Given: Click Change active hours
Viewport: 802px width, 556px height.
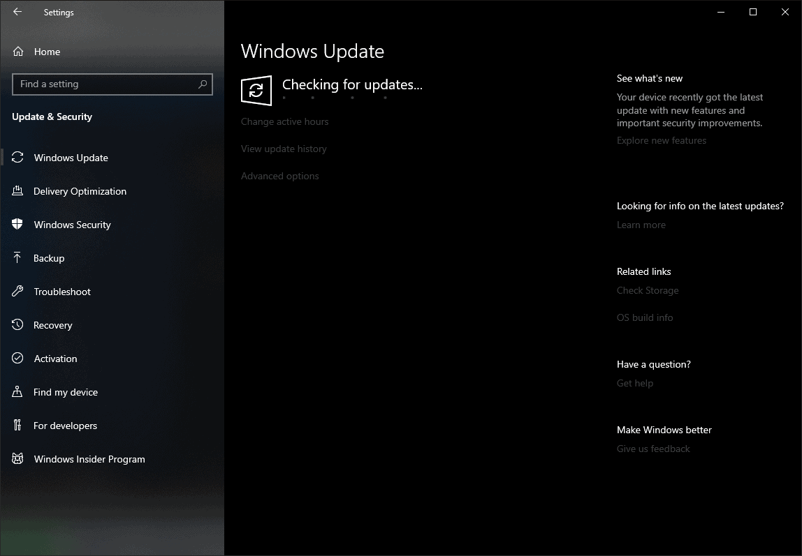Looking at the screenshot, I should point(284,121).
